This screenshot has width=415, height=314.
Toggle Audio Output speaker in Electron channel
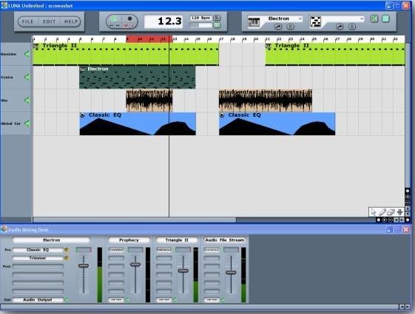[x=67, y=300]
